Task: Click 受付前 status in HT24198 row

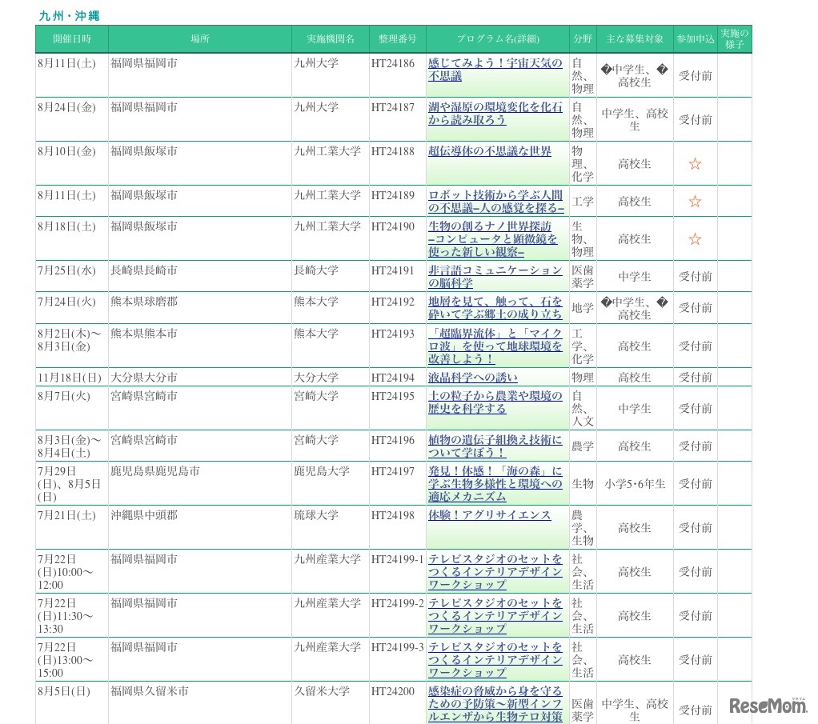Action: [x=696, y=528]
